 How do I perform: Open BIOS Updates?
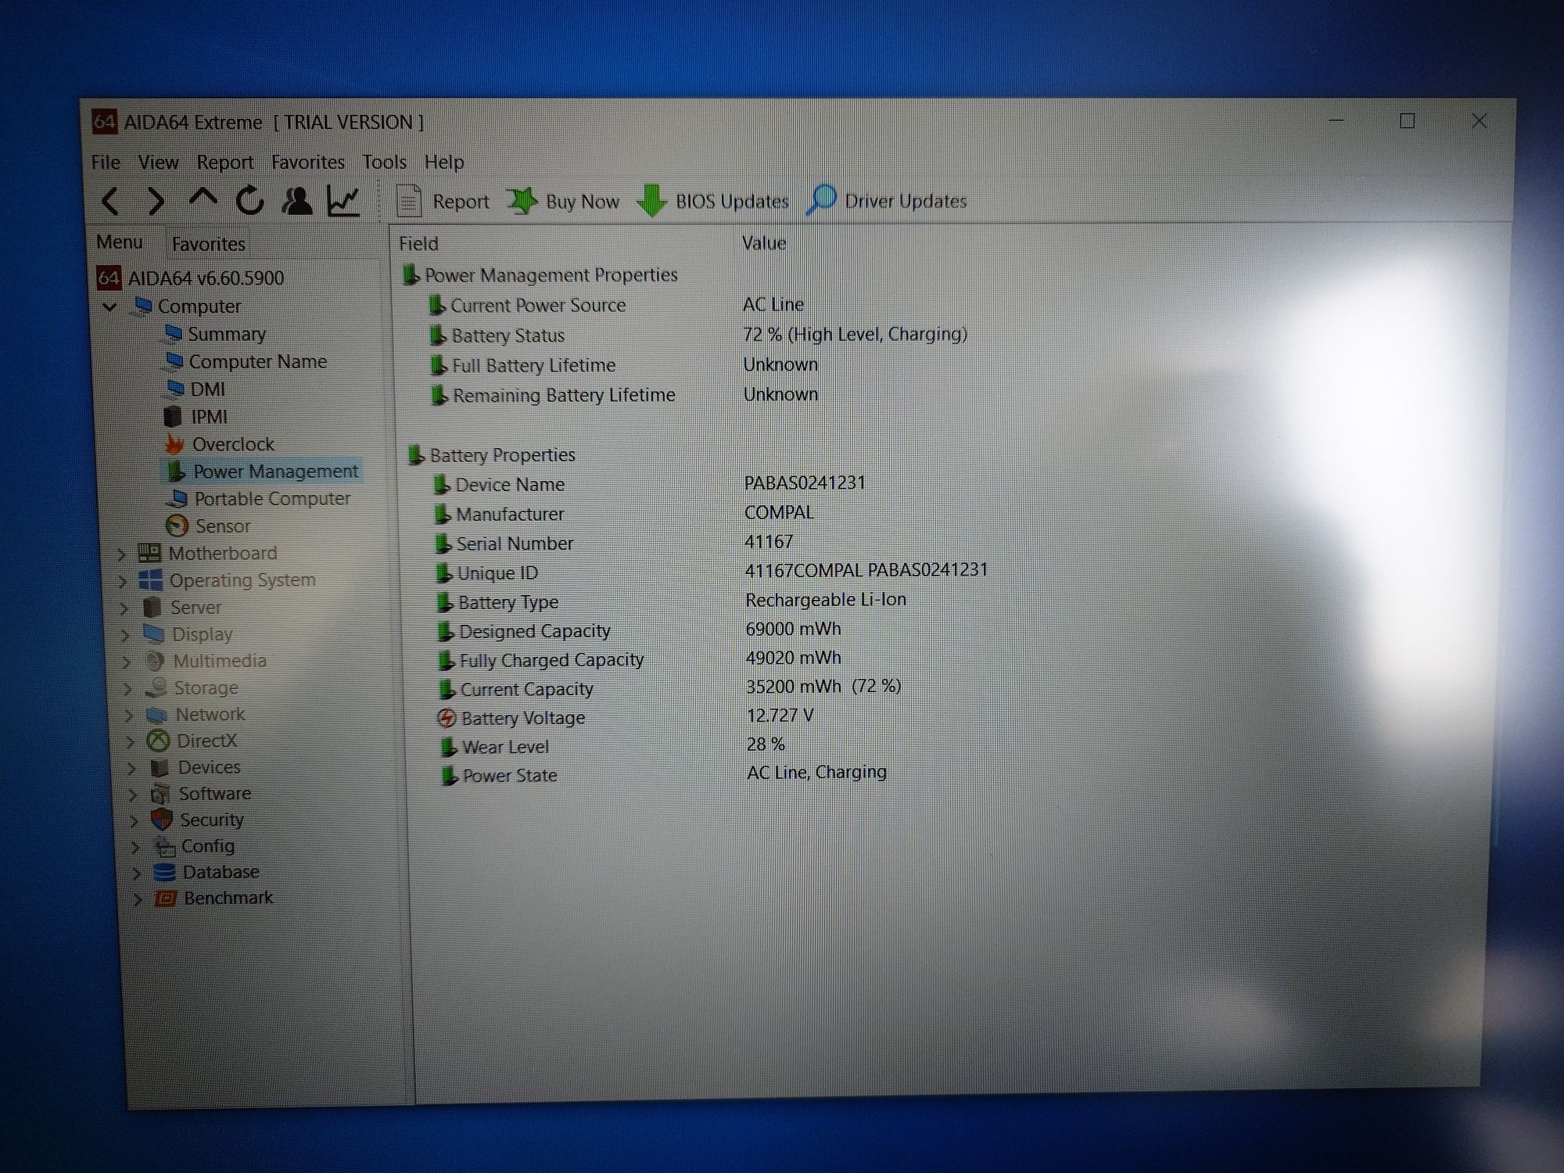713,201
